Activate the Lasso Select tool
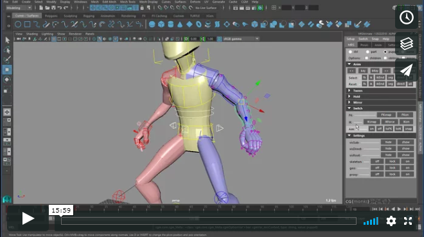The width and height of the screenshot is (424, 237). tap(7, 50)
